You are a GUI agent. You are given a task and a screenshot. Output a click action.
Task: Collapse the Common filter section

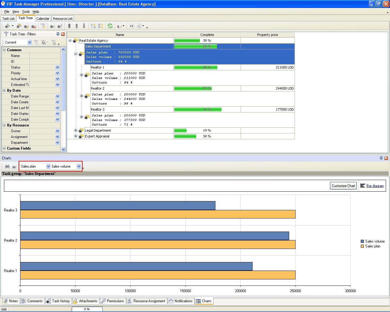(x=4, y=50)
